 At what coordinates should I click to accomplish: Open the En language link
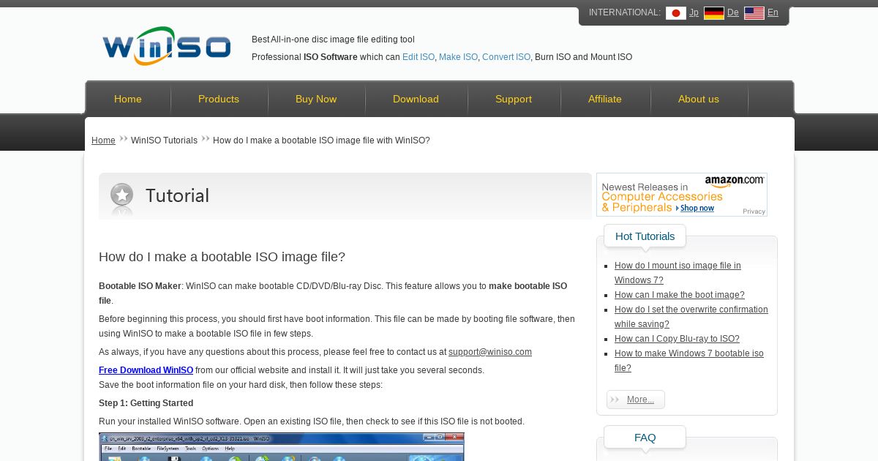pos(773,12)
